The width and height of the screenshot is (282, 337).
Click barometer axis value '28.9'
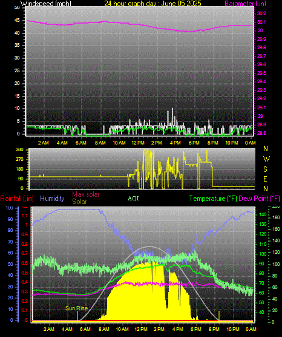coord(261,124)
